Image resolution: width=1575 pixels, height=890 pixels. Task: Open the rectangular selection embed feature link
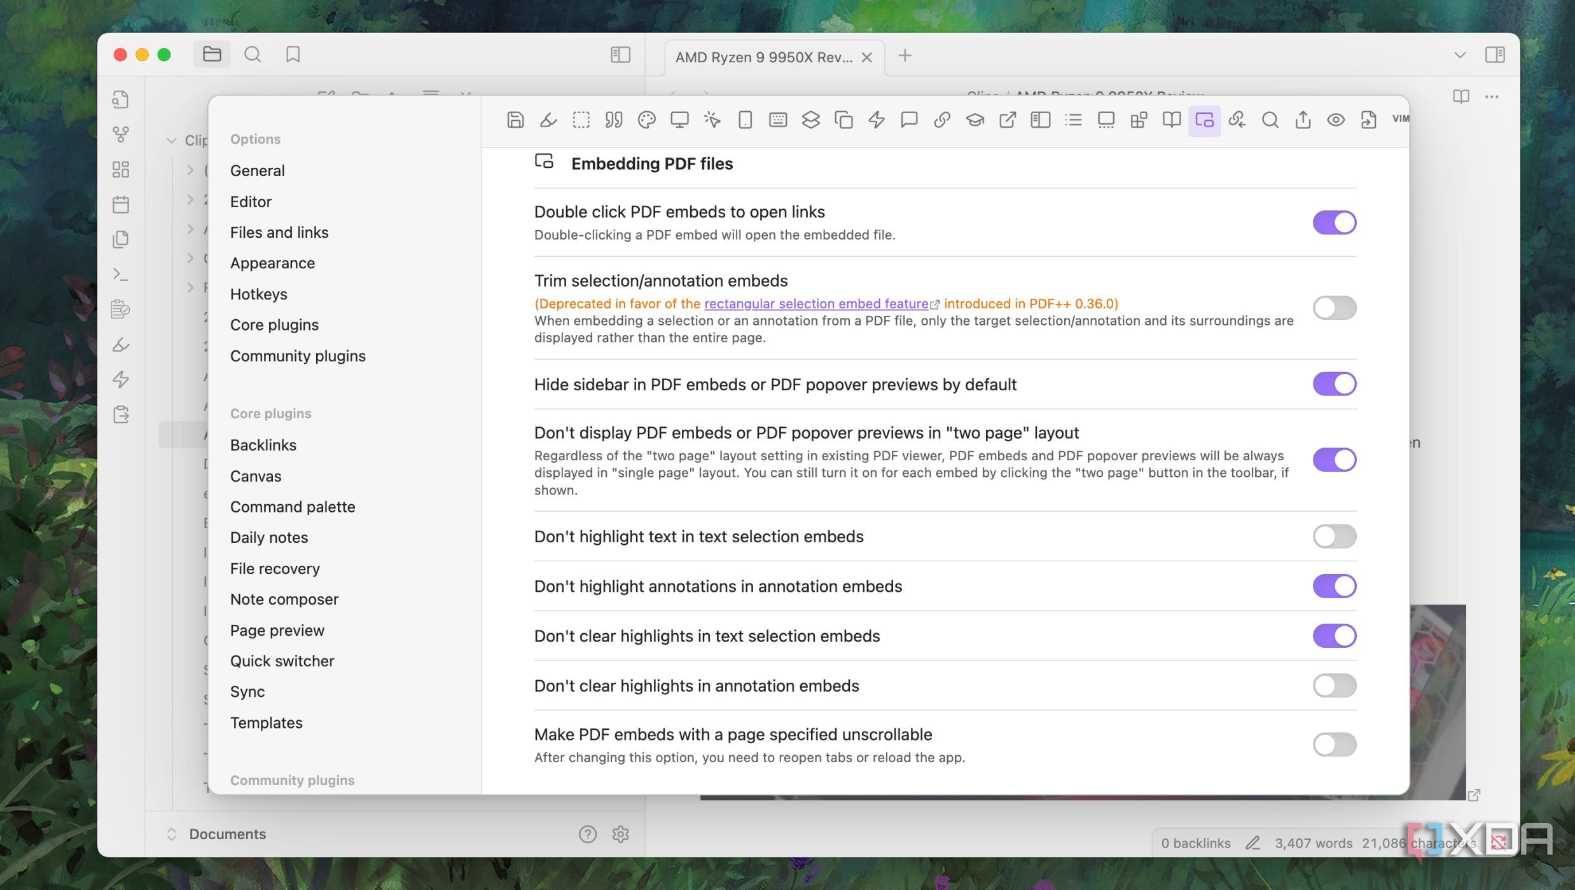(x=817, y=304)
